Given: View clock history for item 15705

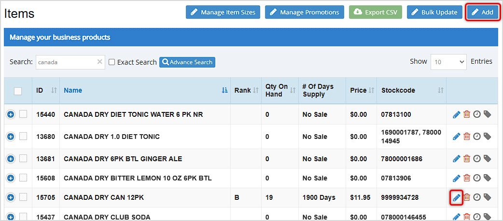Looking at the screenshot, I should [x=477, y=197].
